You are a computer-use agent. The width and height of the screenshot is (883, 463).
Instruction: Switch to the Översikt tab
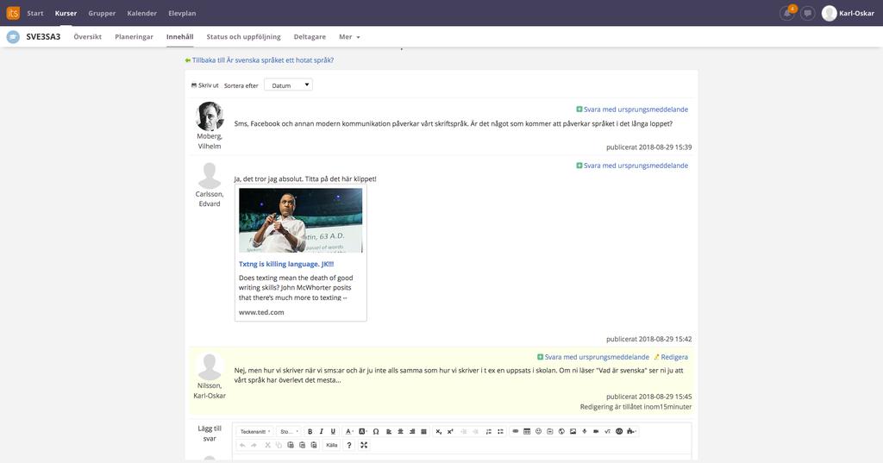coord(87,36)
